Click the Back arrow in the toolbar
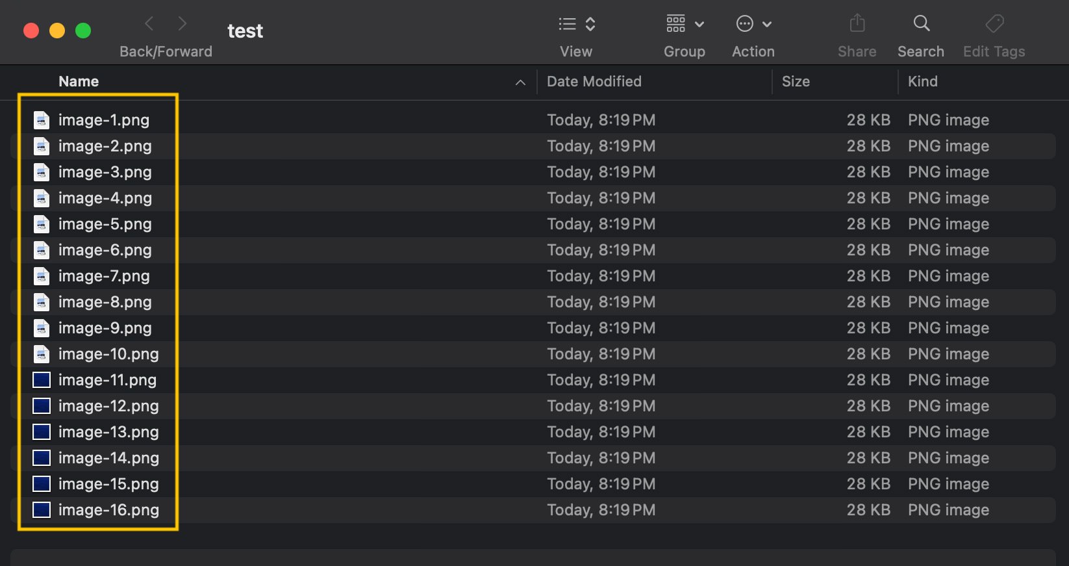Viewport: 1069px width, 566px height. click(149, 24)
